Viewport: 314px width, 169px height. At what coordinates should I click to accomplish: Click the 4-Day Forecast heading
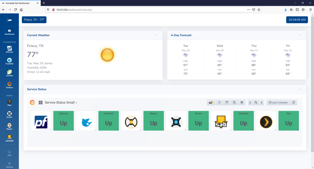(x=181, y=35)
